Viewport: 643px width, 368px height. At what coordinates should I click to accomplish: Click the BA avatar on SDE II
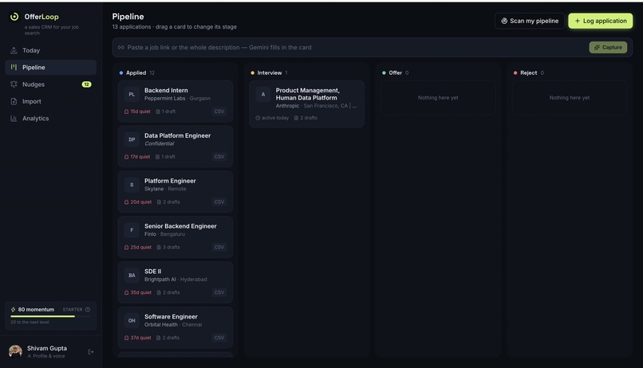click(x=132, y=276)
